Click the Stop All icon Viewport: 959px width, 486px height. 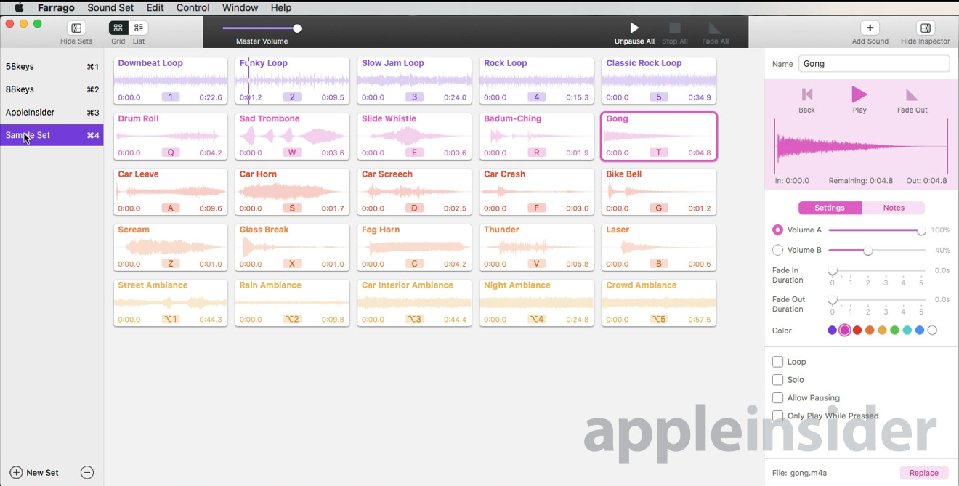675,28
